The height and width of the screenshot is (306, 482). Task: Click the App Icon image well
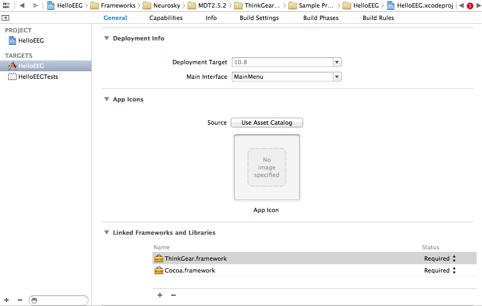point(267,167)
